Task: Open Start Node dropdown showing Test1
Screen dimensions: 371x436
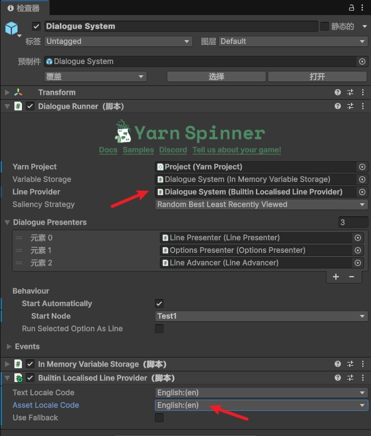Action: [261, 316]
